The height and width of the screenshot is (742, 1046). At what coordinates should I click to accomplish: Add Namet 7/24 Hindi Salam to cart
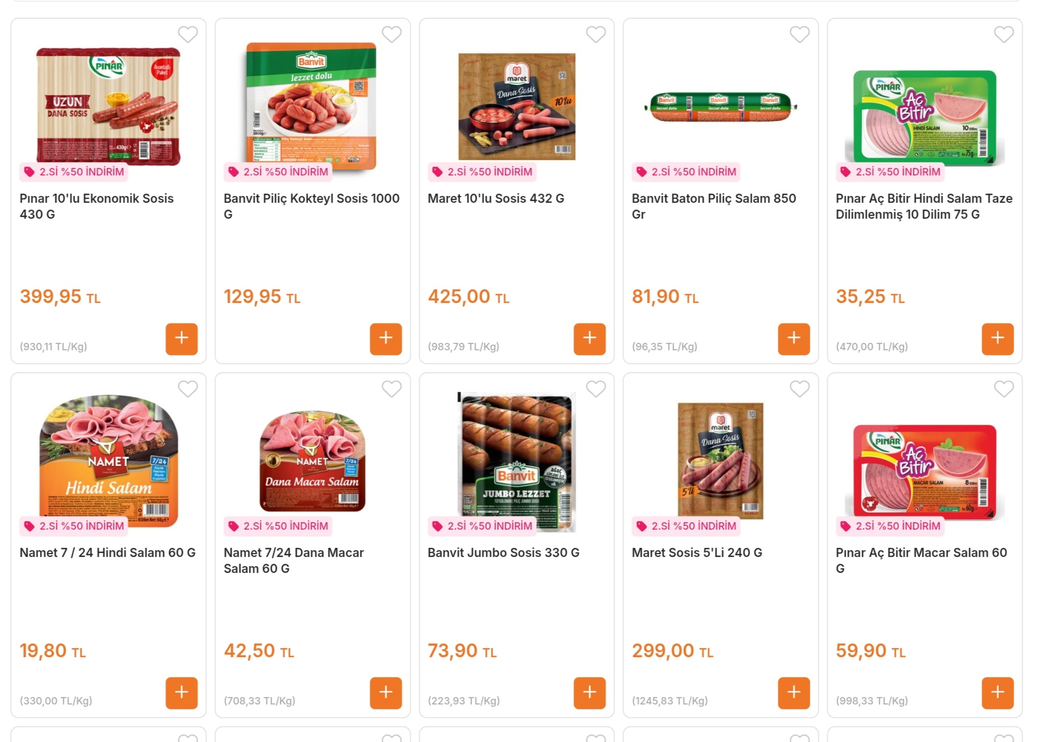point(182,692)
